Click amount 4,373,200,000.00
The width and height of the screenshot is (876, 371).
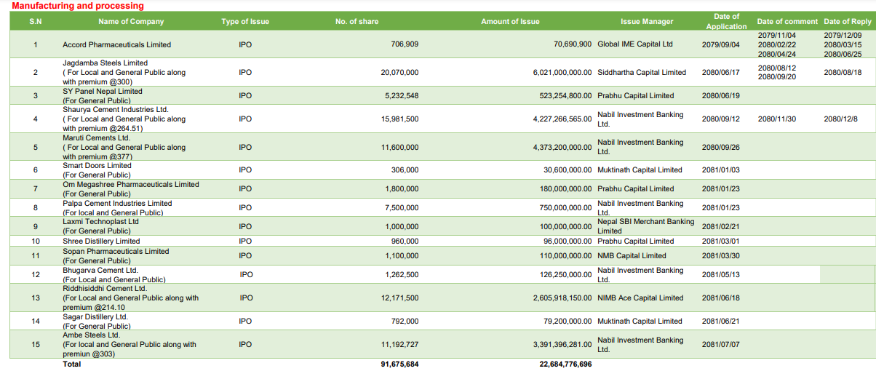point(562,147)
